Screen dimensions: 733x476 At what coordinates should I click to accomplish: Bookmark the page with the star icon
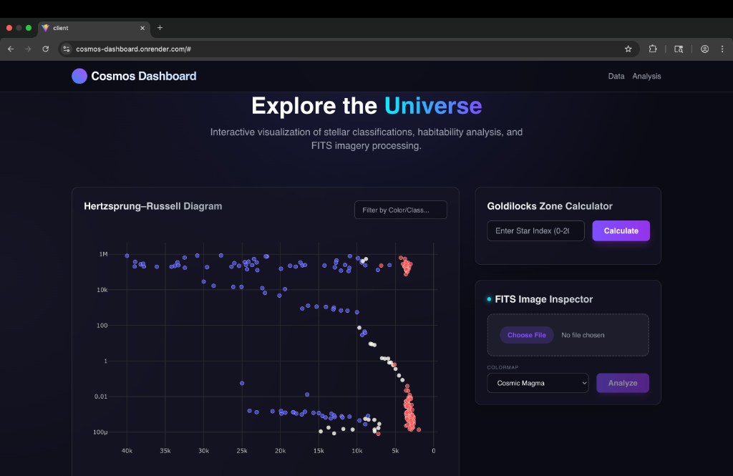[628, 49]
